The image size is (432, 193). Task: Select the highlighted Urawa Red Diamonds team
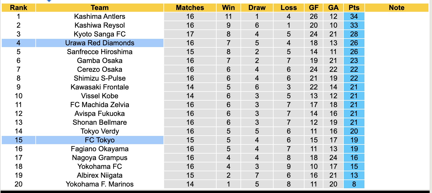100,43
